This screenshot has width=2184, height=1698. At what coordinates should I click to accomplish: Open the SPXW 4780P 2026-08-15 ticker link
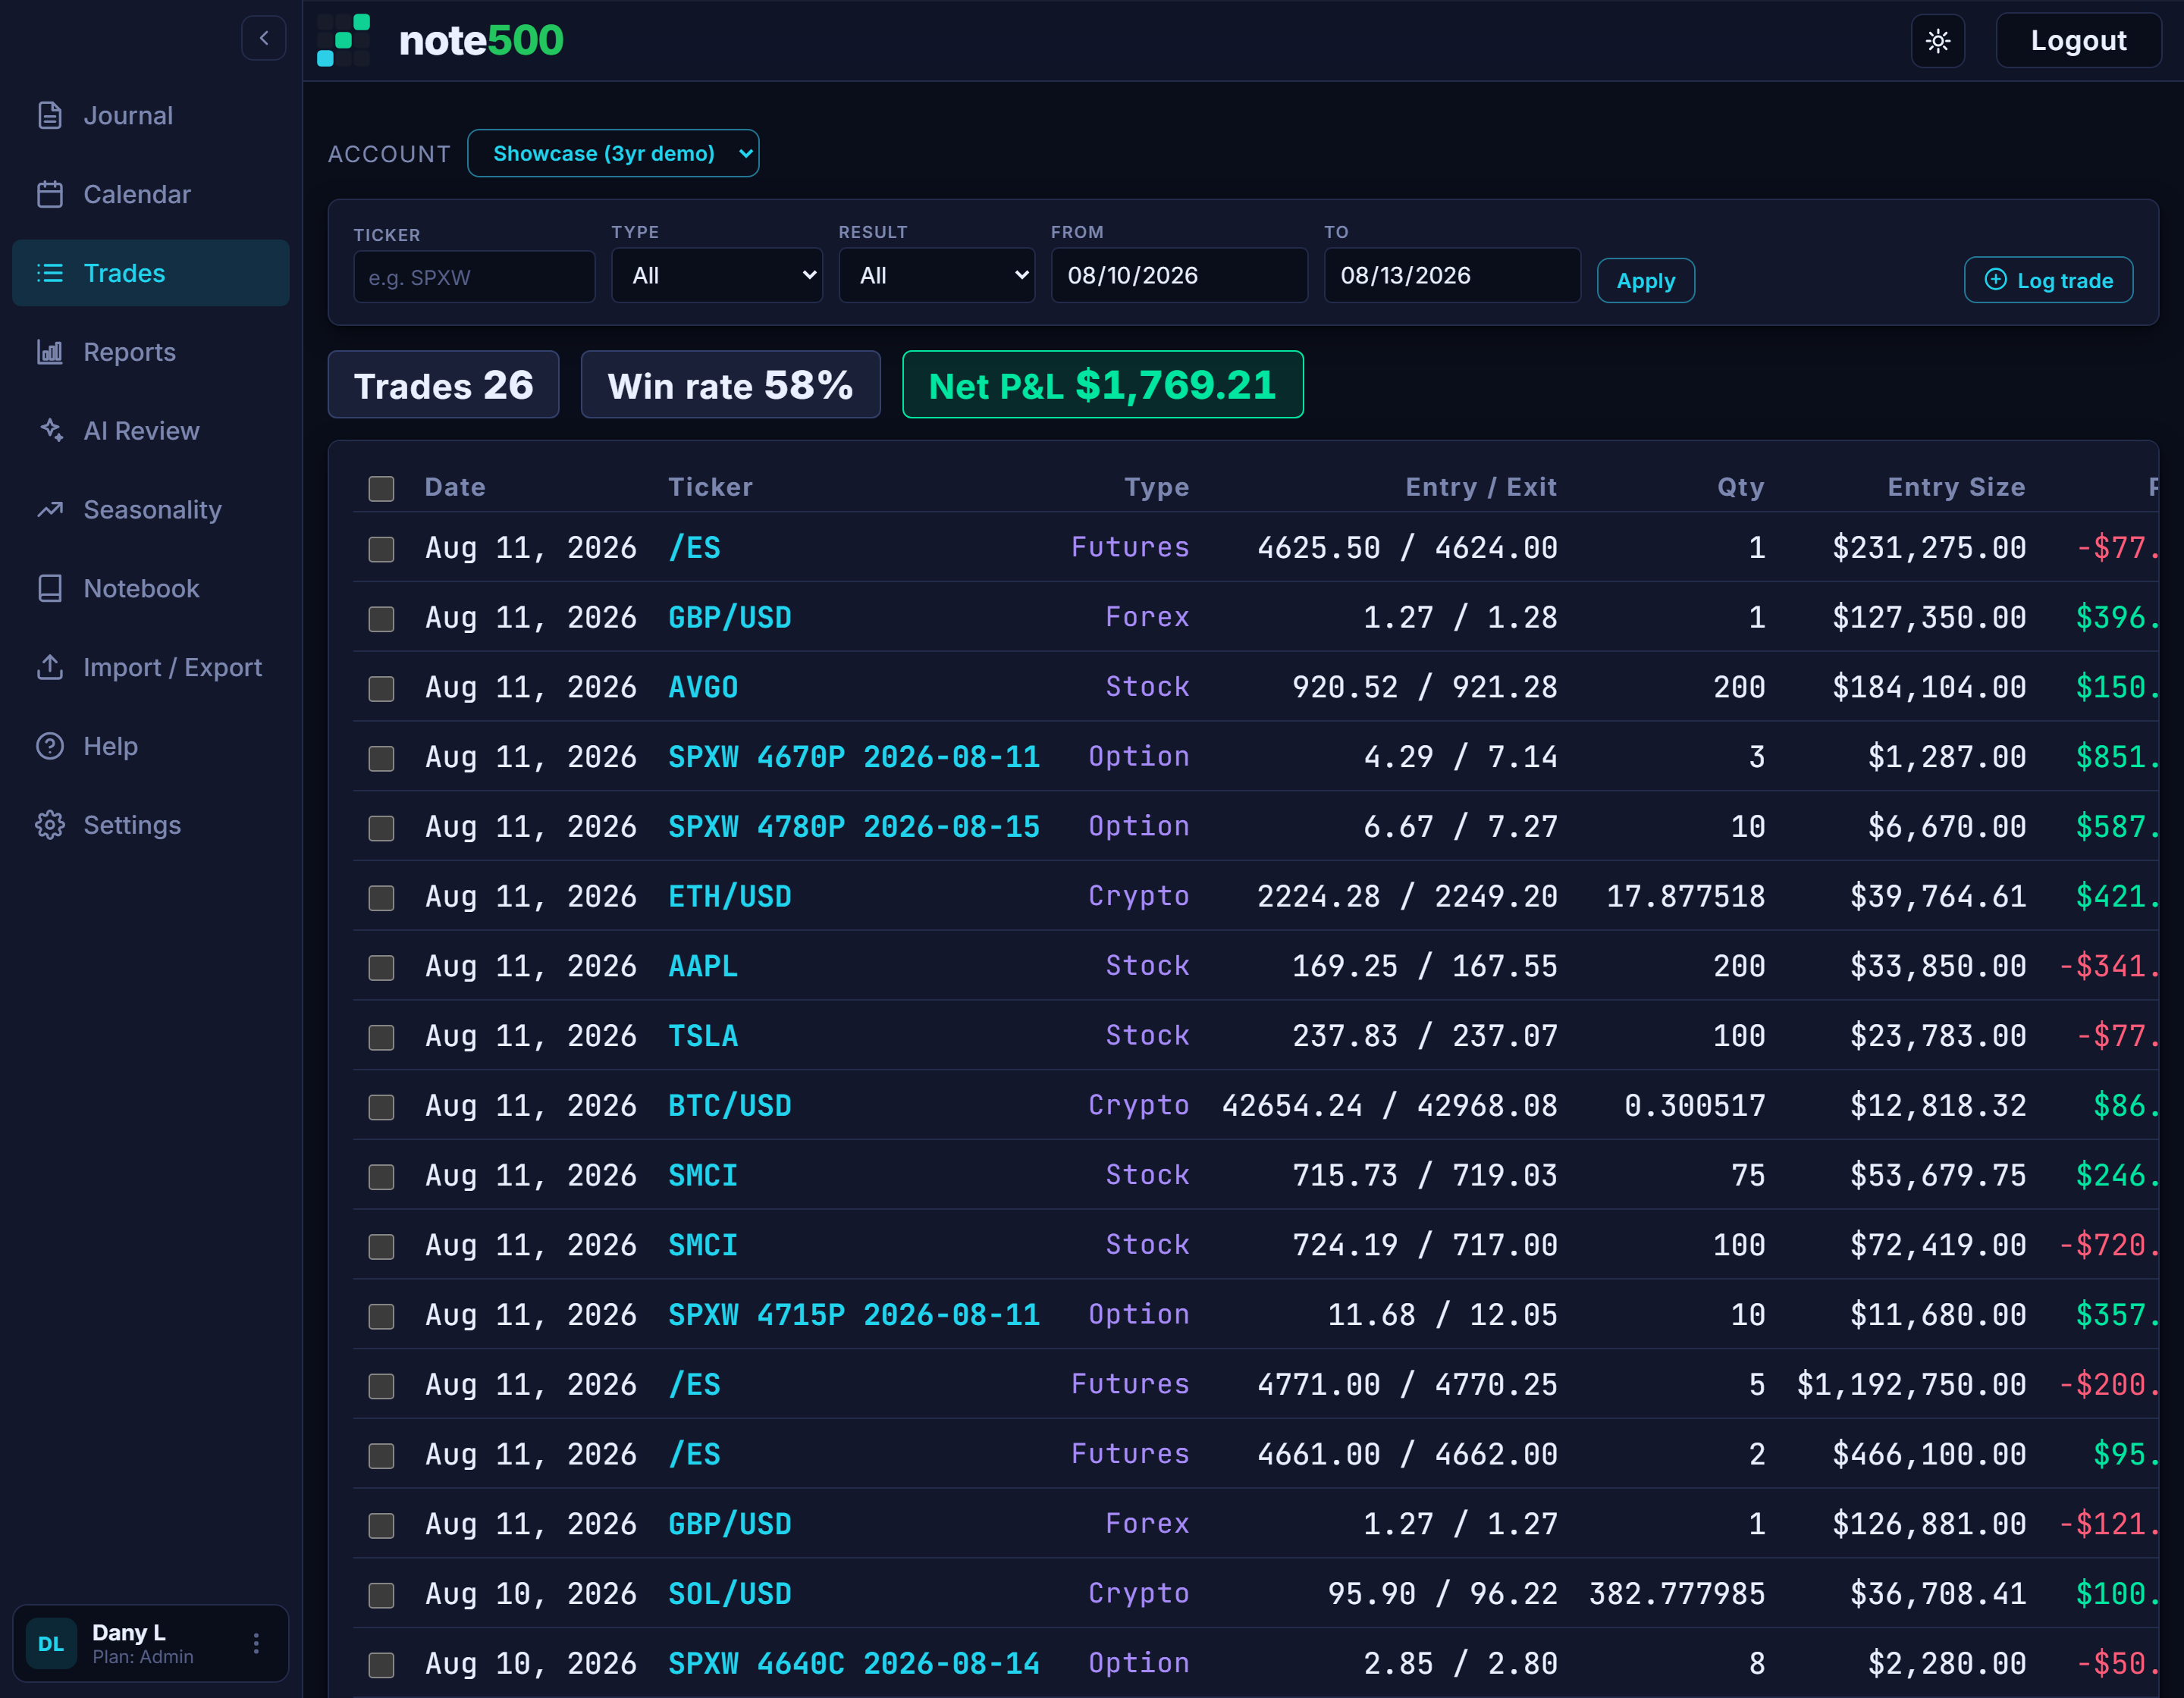854,826
